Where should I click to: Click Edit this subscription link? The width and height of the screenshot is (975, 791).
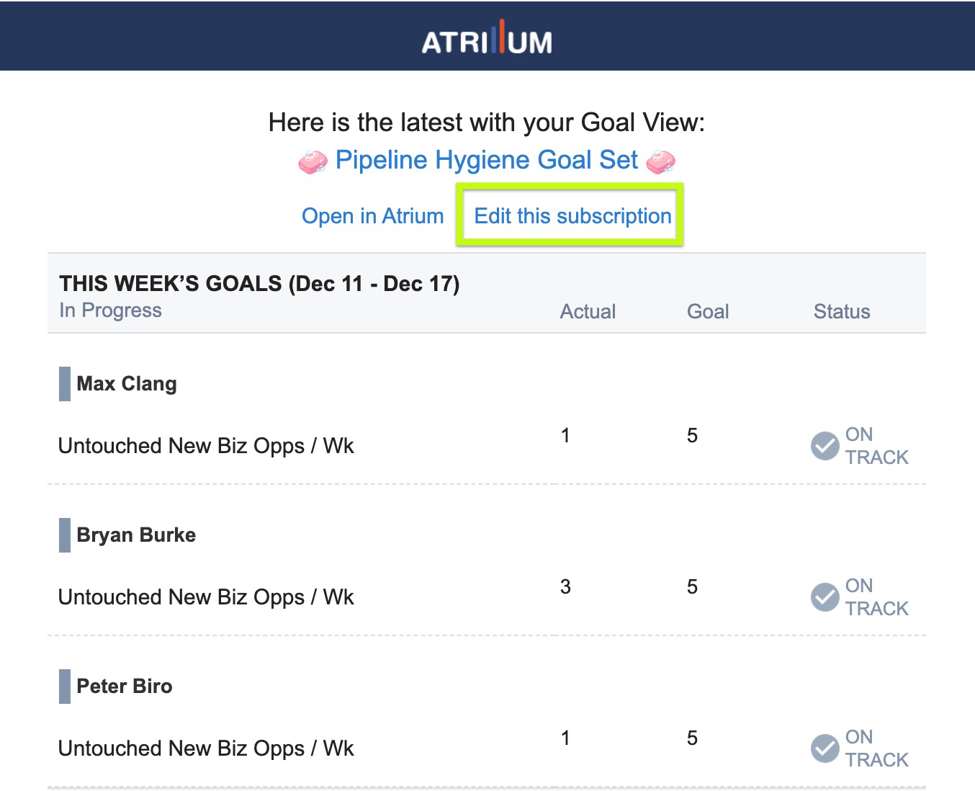click(572, 216)
